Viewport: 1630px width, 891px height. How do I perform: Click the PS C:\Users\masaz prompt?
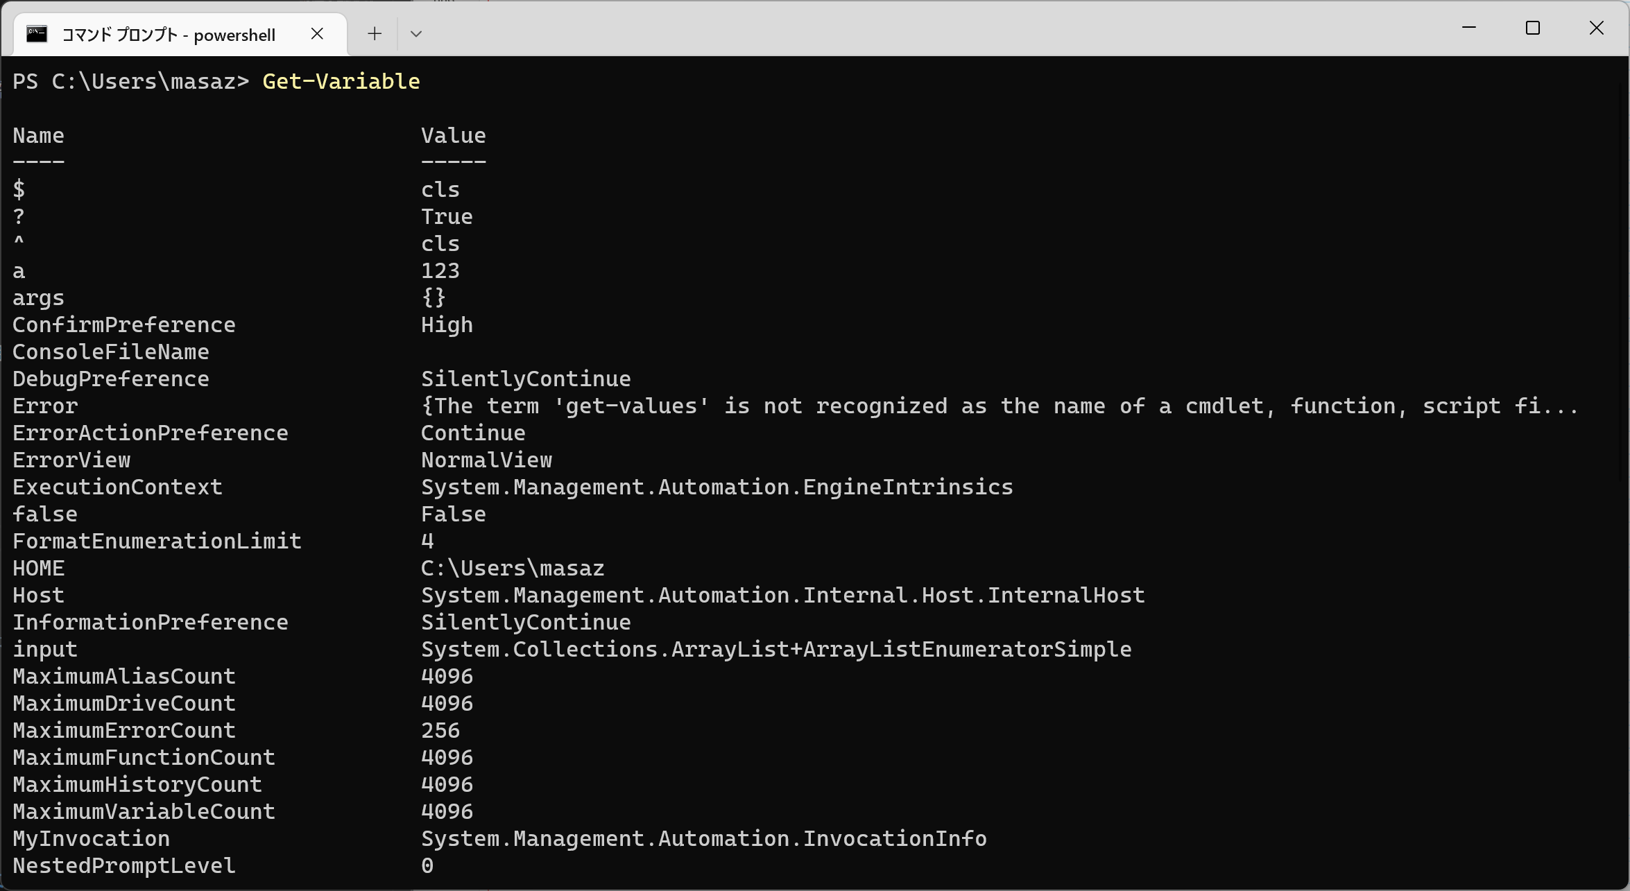click(130, 82)
